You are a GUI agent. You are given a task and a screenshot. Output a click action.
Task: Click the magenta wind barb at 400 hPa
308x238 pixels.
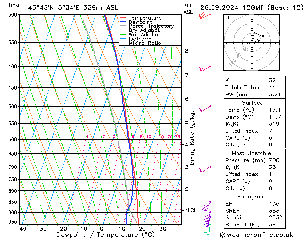[x=205, y=69]
